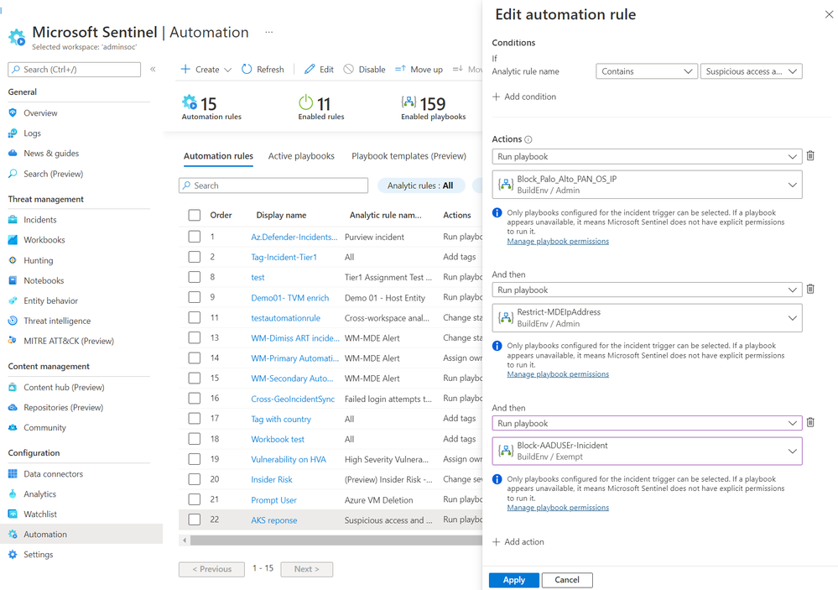Switch to the Automation rules tab
Viewport: 838px width, 590px height.
[x=218, y=155]
